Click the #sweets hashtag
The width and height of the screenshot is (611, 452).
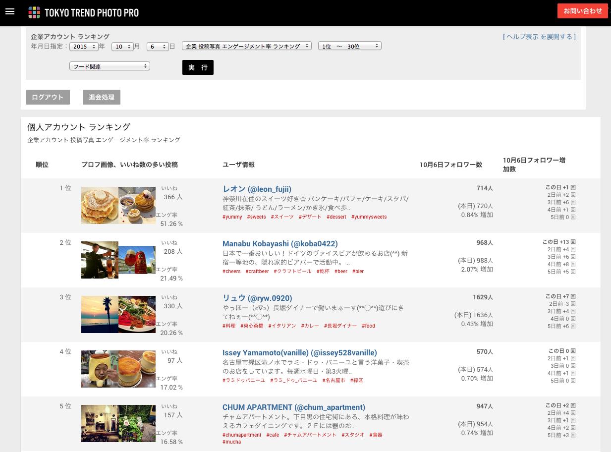(x=256, y=217)
